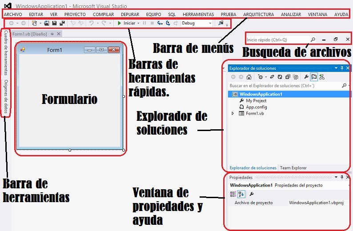This screenshot has width=353, height=231.
Task: Click the Navigate Backward toolbar arrow
Action: coord(11,23)
